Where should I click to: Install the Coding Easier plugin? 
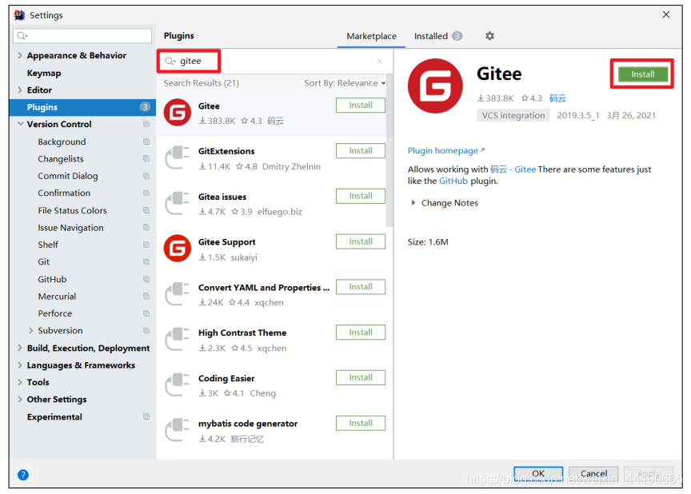[x=361, y=377]
